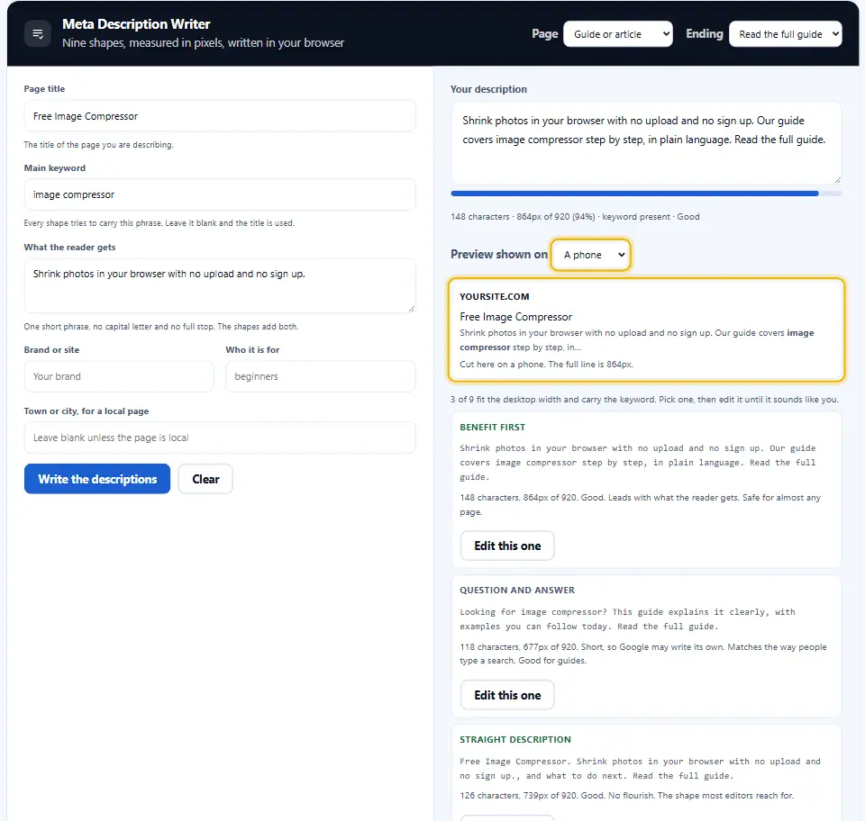This screenshot has width=865, height=821.
Task: Click the Meta Description Writer logo icon
Action: pos(38,33)
